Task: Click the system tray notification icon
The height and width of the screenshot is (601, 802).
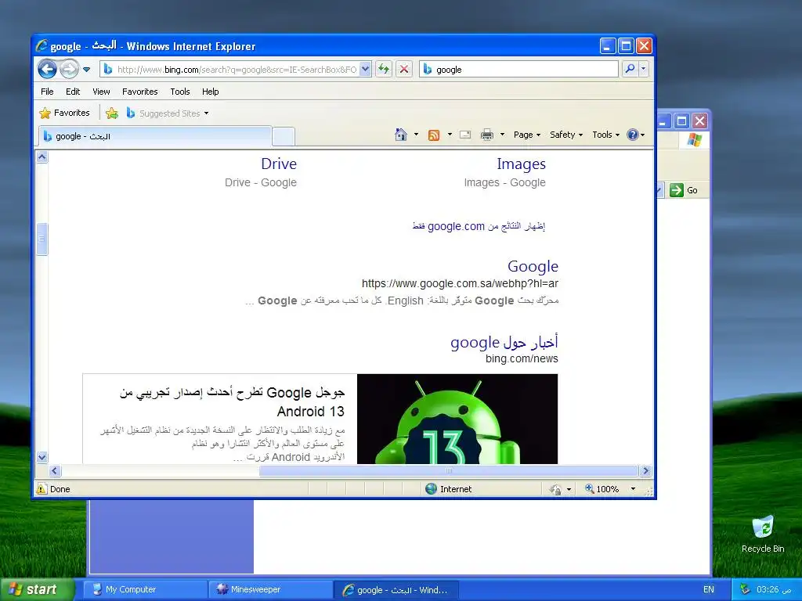Action: [x=745, y=589]
